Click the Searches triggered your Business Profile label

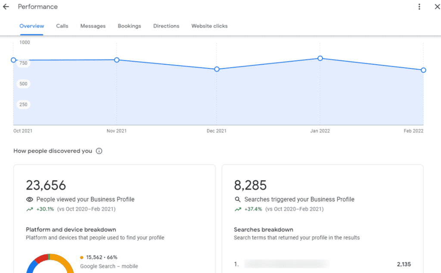pos(299,199)
